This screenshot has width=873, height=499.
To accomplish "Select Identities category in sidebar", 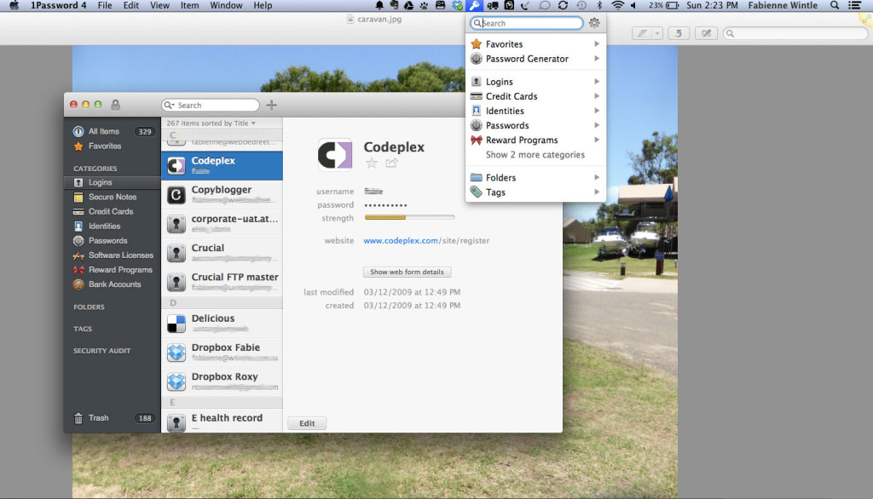I will coord(112,226).
